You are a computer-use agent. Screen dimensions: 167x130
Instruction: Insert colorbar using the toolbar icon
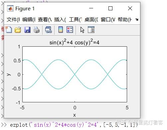click(x=61, y=30)
